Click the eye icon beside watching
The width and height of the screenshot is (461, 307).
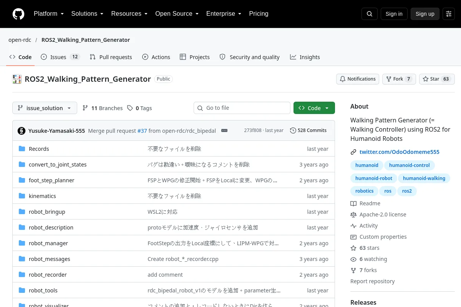353,259
